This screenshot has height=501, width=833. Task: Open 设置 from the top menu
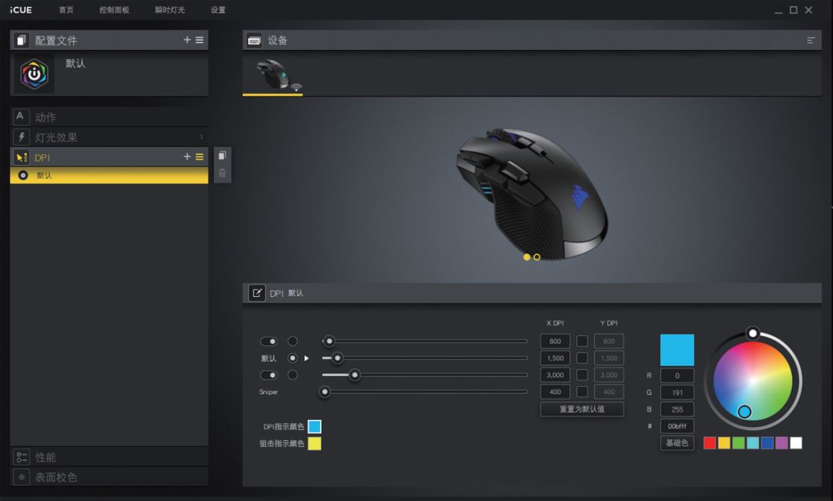pos(218,10)
